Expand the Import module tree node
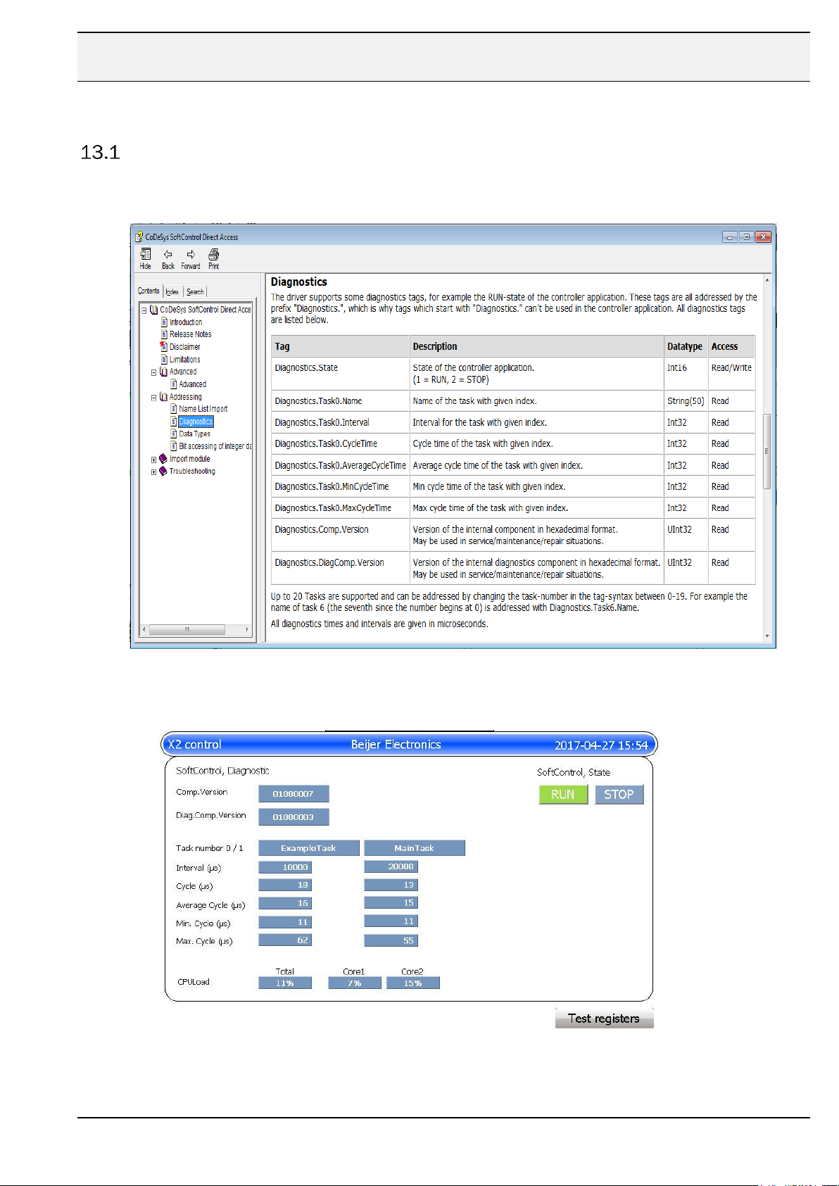The image size is (839, 1186). (x=154, y=460)
